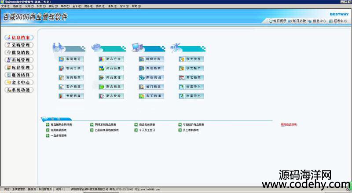Go to 批发销售 in the sidebar

coord(19,52)
